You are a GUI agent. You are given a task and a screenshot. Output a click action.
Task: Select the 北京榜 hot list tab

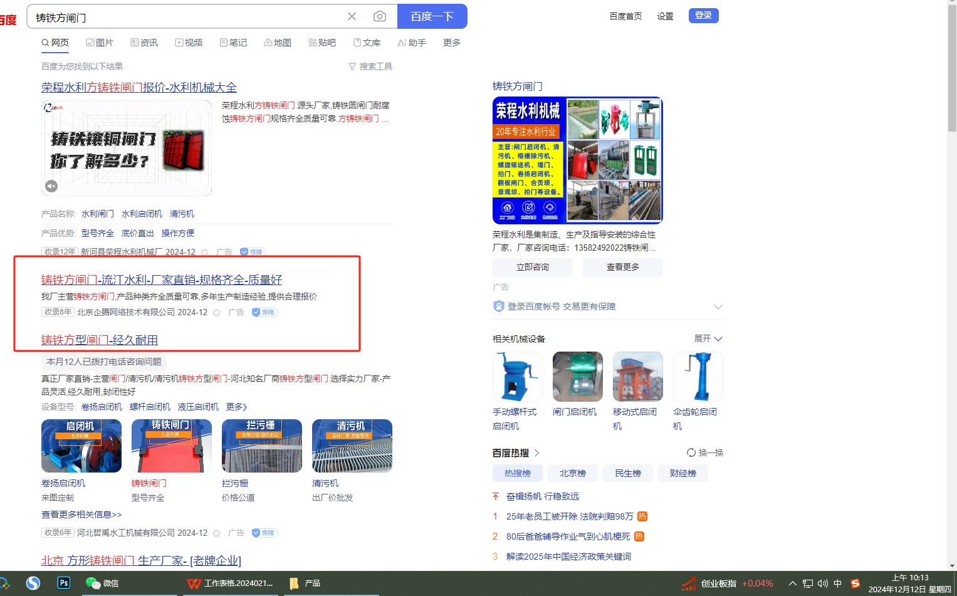click(573, 473)
